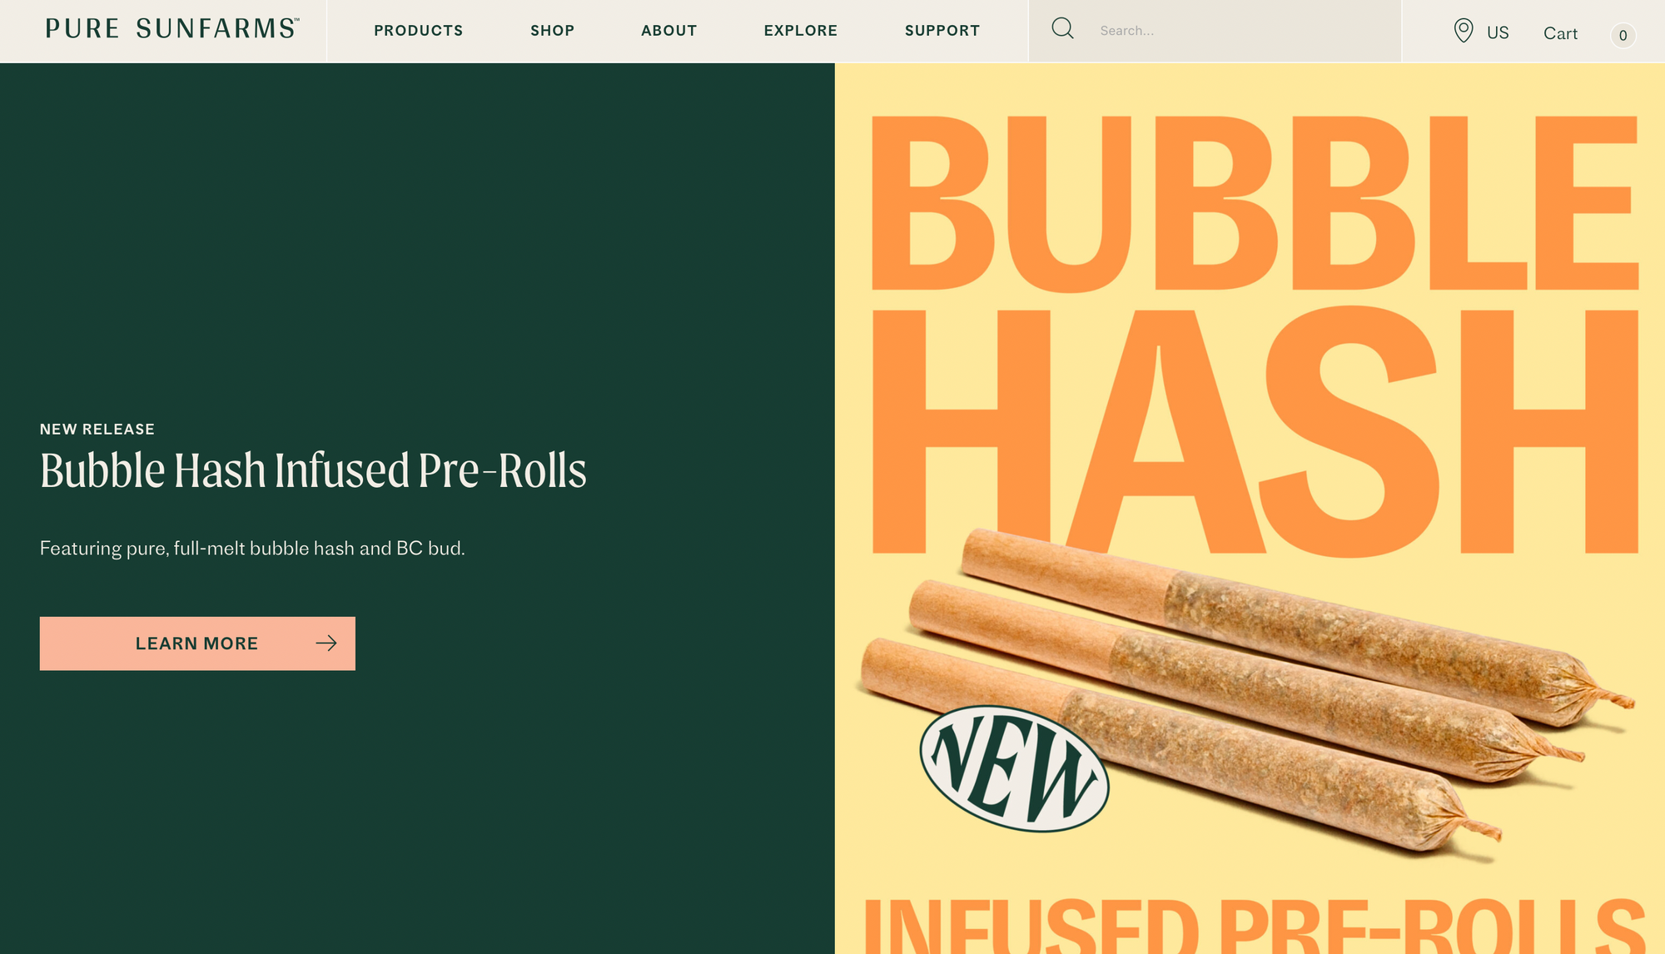
Task: Click the search magnifier icon
Action: click(1062, 29)
